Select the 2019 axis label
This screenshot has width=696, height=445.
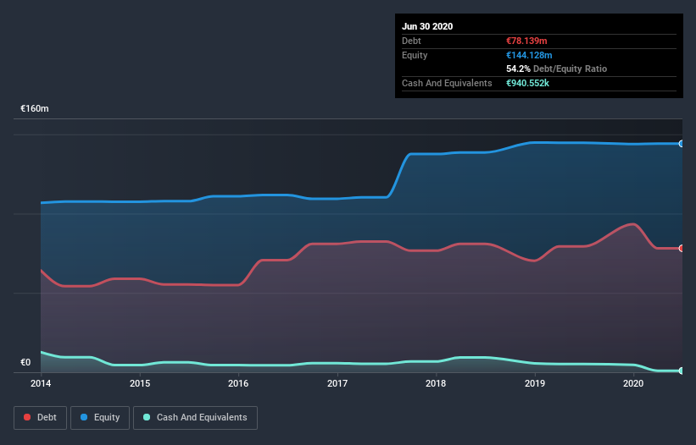535,383
